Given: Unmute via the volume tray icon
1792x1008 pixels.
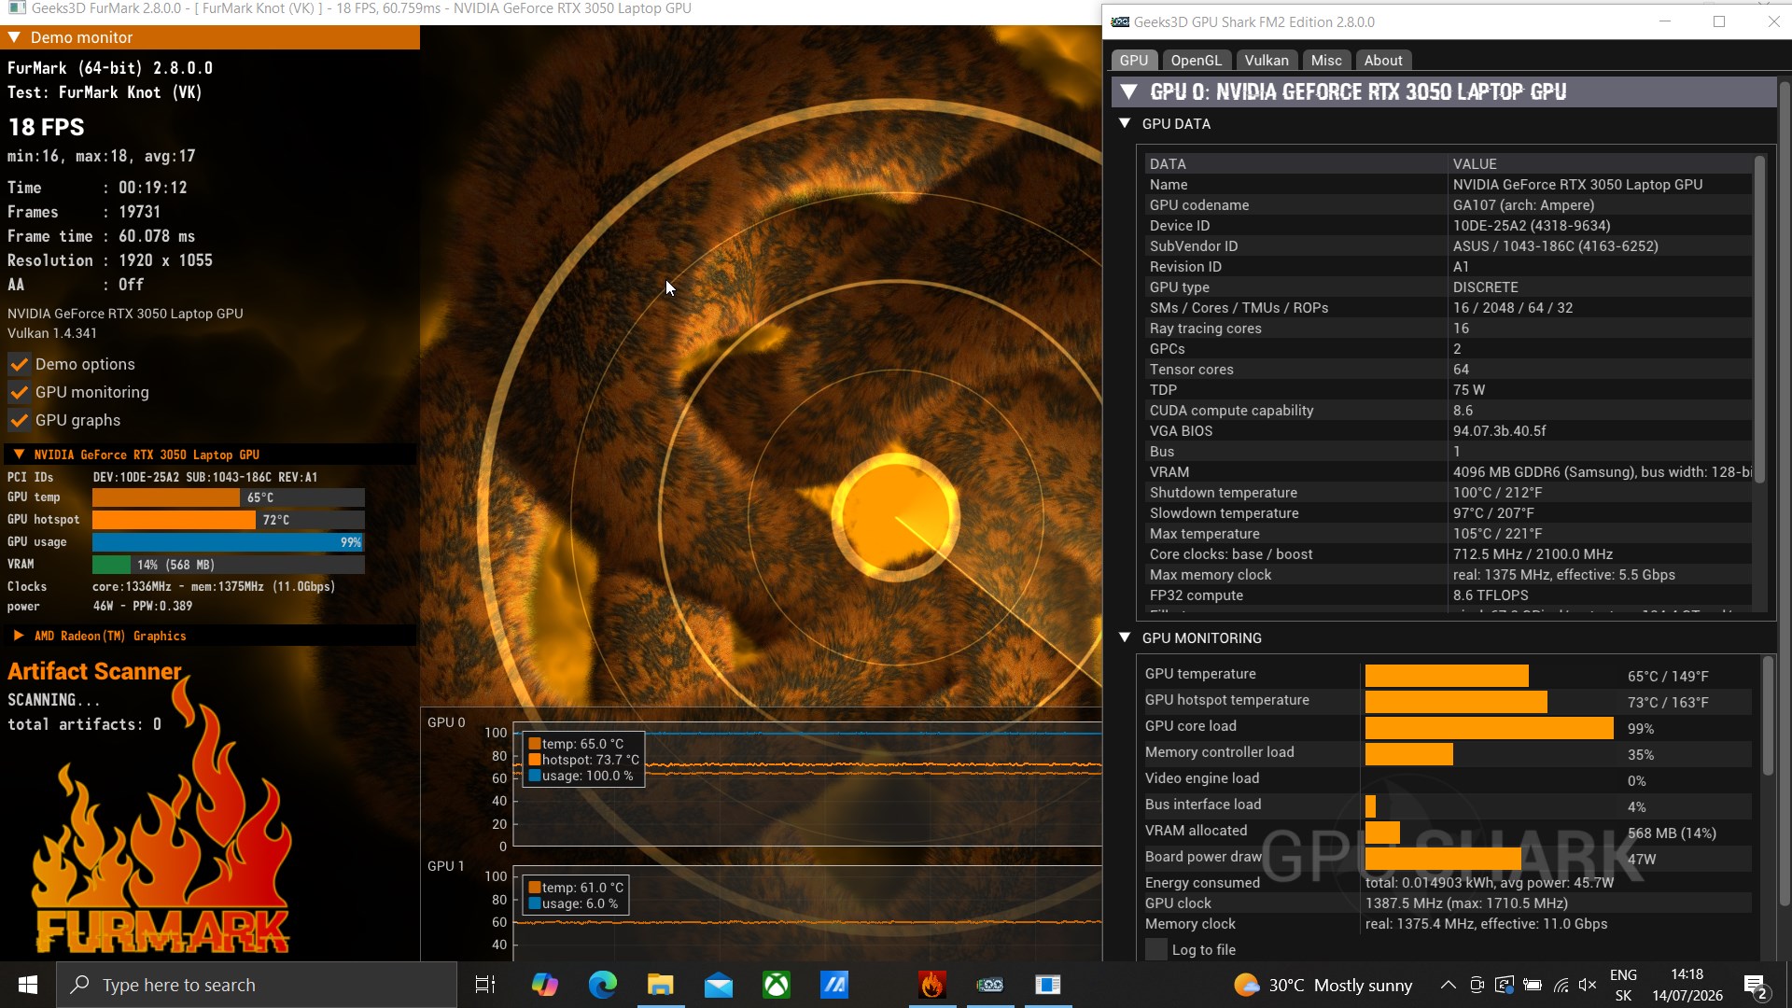Looking at the screenshot, I should pyautogui.click(x=1588, y=985).
